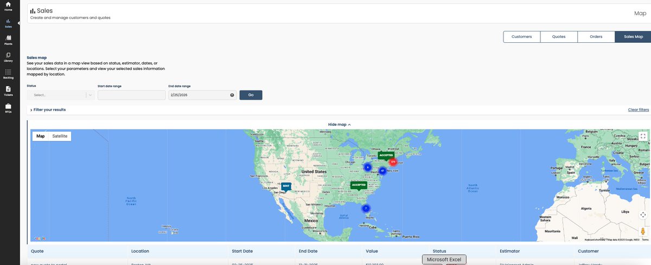Open map camera pan controls
The width and height of the screenshot is (651, 265).
point(643,215)
